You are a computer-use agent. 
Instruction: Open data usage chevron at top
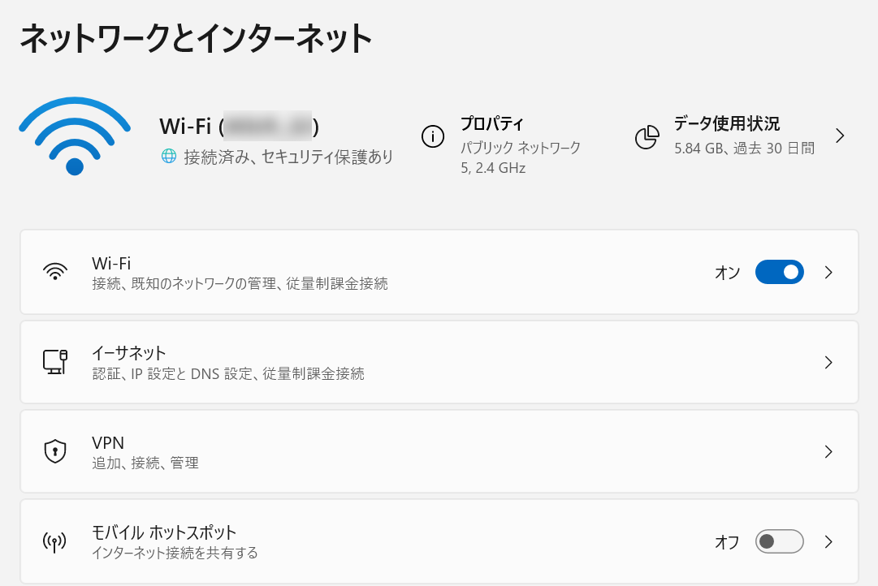pos(841,136)
